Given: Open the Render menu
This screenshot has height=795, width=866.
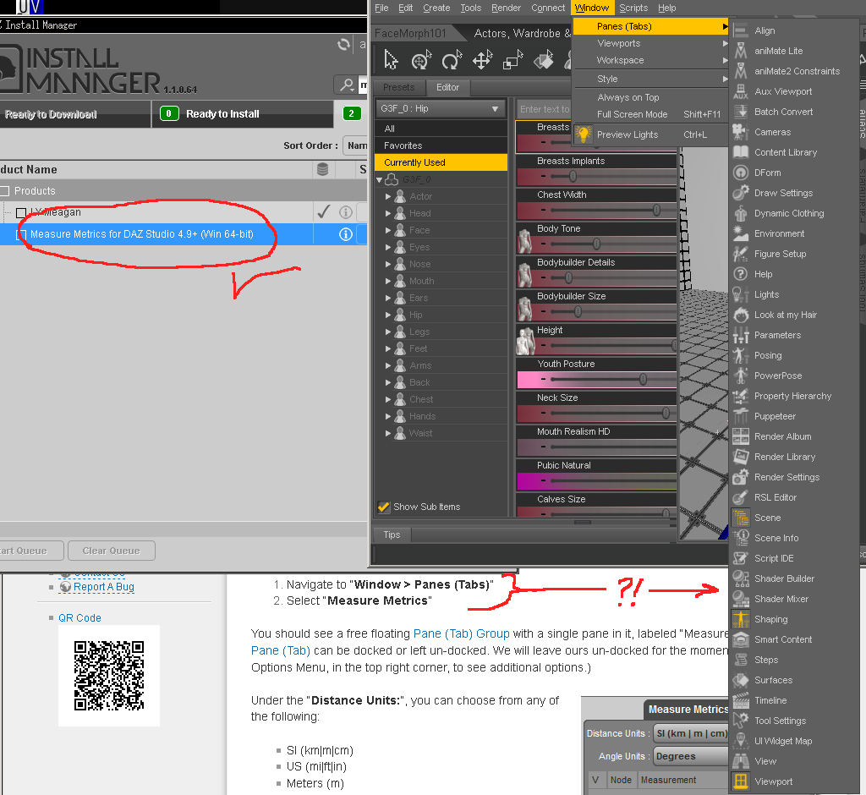Looking at the screenshot, I should click(506, 8).
